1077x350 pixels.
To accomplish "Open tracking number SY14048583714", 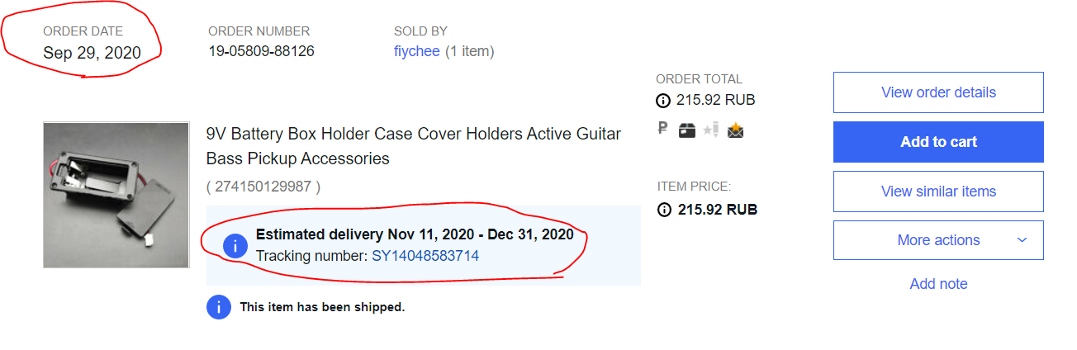I will click(425, 256).
